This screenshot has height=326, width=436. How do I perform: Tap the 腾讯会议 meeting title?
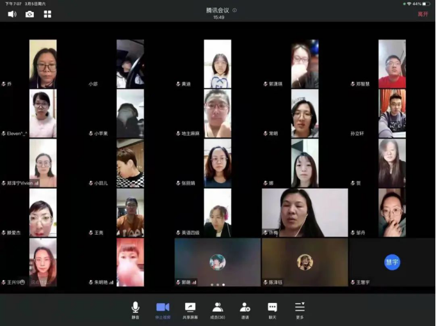click(218, 10)
